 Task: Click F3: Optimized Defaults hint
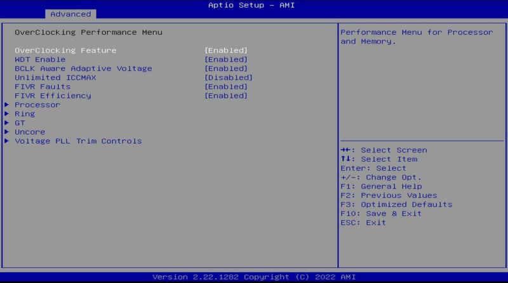(396, 205)
